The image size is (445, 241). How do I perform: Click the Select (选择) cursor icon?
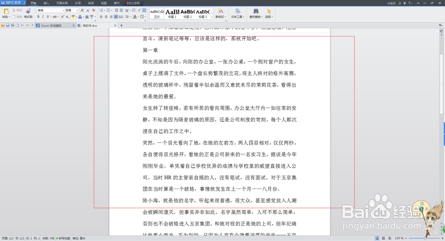click(269, 11)
